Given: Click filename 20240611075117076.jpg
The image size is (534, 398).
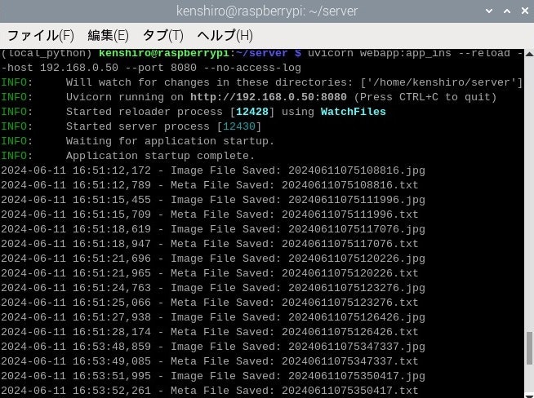Looking at the screenshot, I should [x=357, y=229].
